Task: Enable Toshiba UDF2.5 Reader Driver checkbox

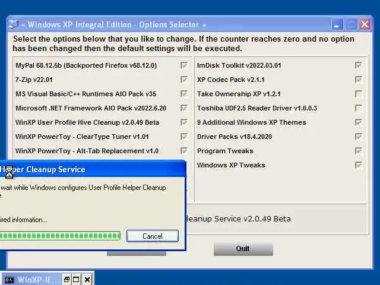Action: click(359, 108)
